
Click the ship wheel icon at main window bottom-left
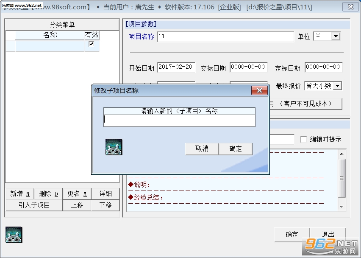14,235
